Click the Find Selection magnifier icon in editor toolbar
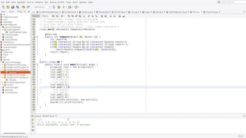 click(x=69, y=16)
